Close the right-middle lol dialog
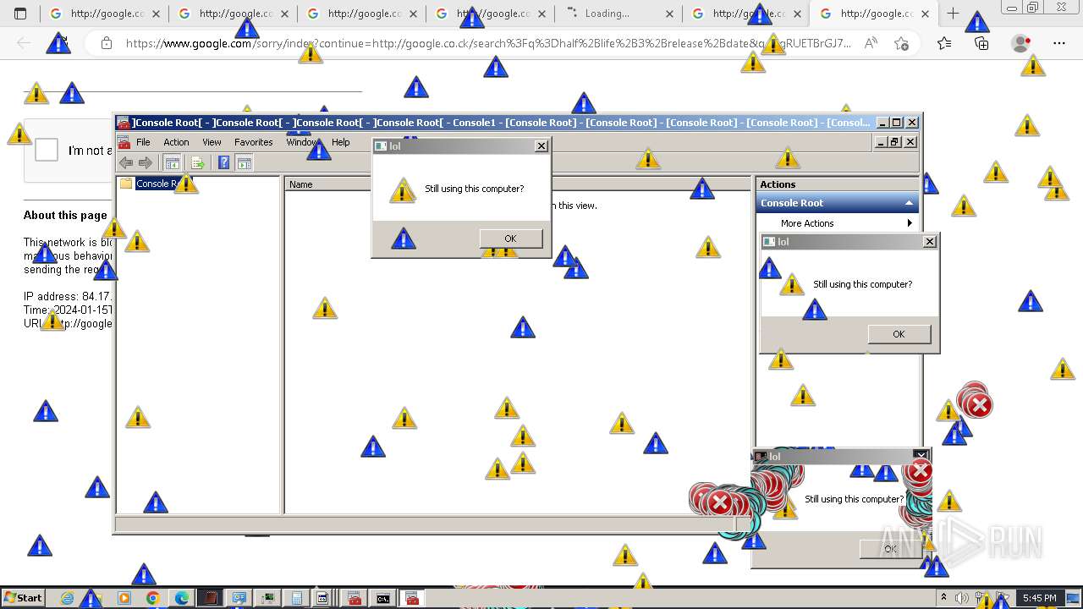This screenshot has width=1083, height=609. [x=930, y=242]
